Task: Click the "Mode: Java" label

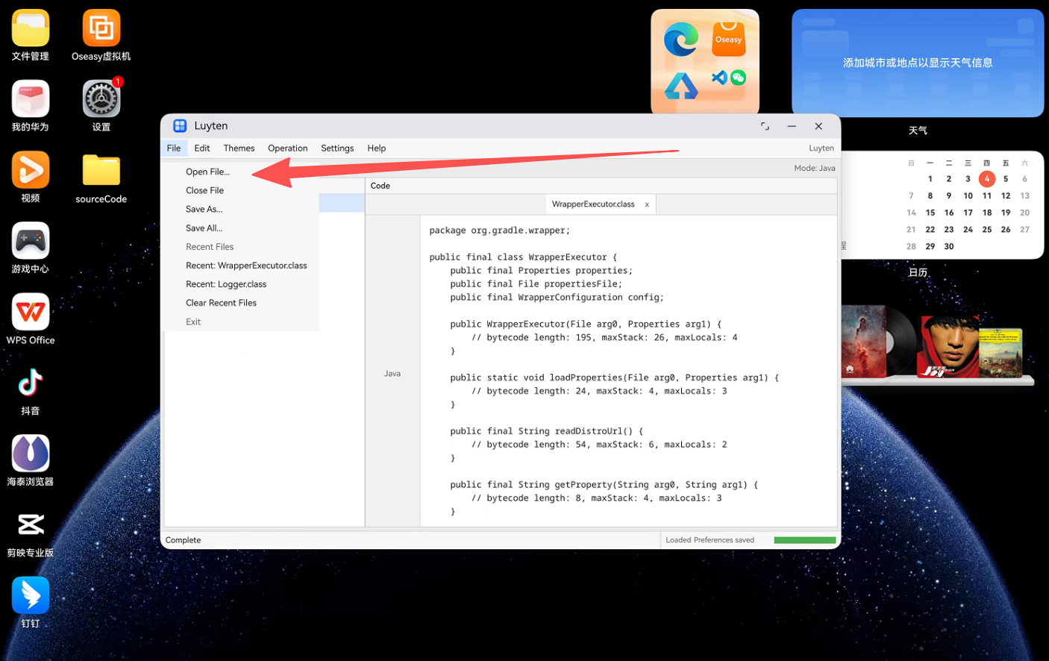Action: tap(815, 169)
